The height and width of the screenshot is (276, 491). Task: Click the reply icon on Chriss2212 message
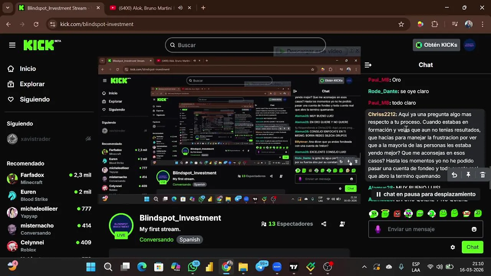click(454, 175)
